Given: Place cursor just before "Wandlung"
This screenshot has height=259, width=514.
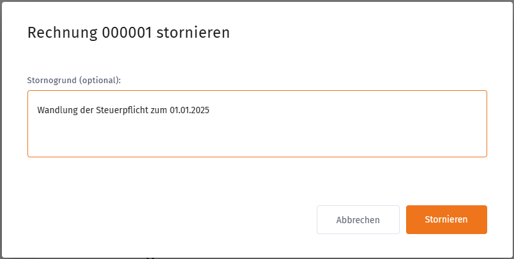Looking at the screenshot, I should [x=38, y=110].
